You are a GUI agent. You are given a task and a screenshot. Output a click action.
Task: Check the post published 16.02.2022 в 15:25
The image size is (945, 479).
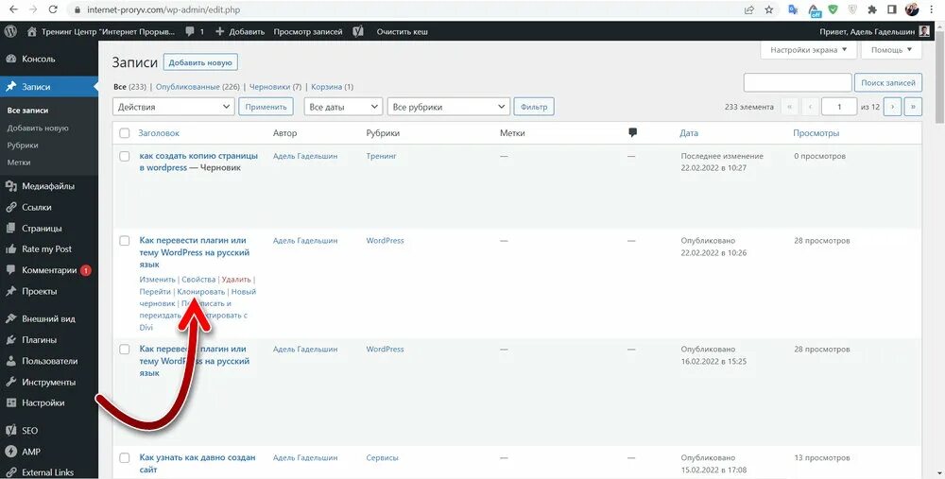(124, 349)
